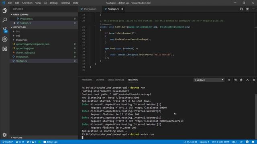Change indentation via Spaces: 4

tap(204, 142)
